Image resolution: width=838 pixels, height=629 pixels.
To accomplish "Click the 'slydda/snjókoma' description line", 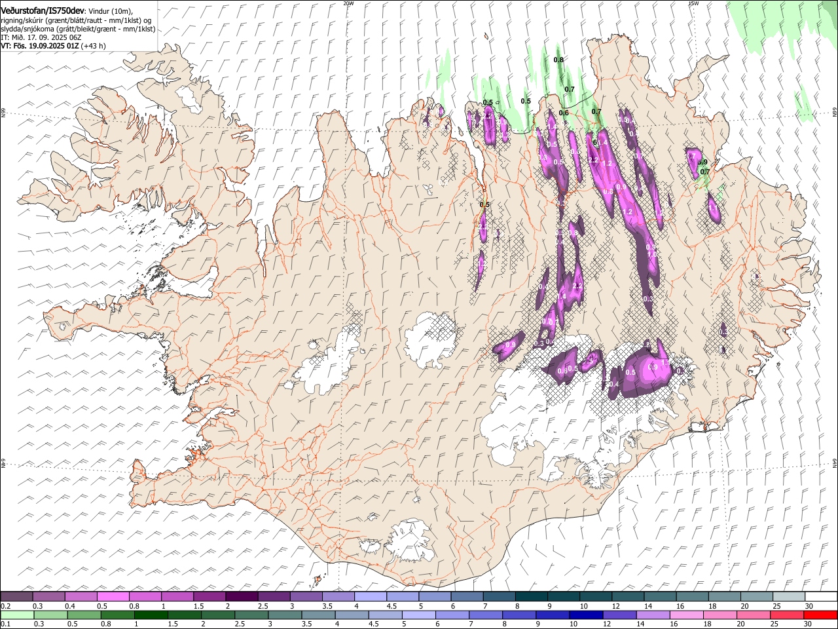I will coord(78,29).
